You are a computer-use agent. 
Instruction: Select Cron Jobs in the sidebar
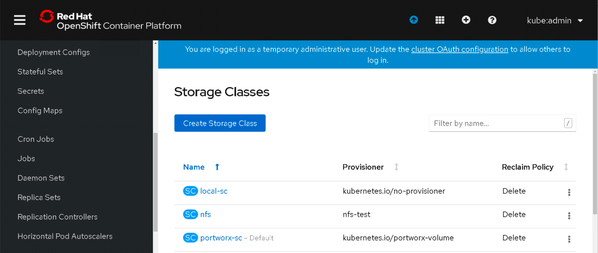35,139
